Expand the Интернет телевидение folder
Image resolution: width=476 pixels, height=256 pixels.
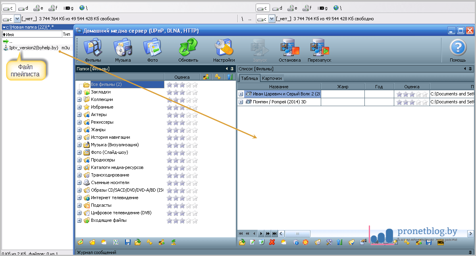[79, 198]
